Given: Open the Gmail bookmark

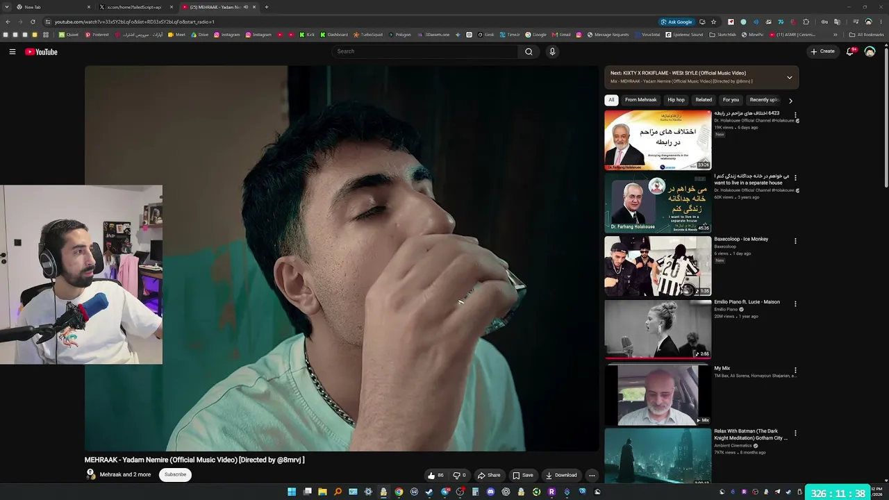Looking at the screenshot, I should point(561,35).
